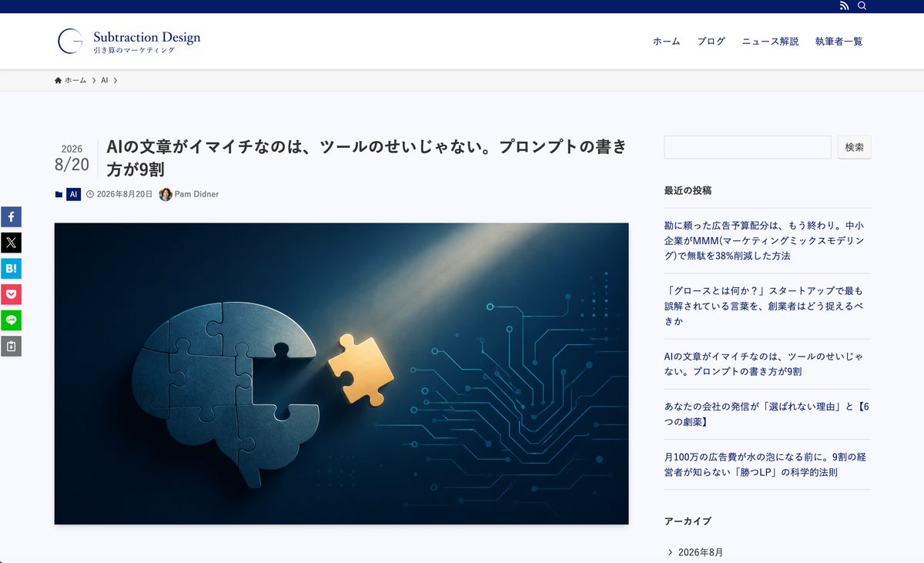Image resolution: width=924 pixels, height=563 pixels.
Task: Click Pam Didner's author avatar
Action: tap(166, 194)
